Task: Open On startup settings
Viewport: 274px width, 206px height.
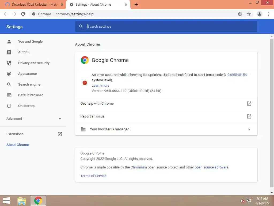Action: tap(26, 106)
